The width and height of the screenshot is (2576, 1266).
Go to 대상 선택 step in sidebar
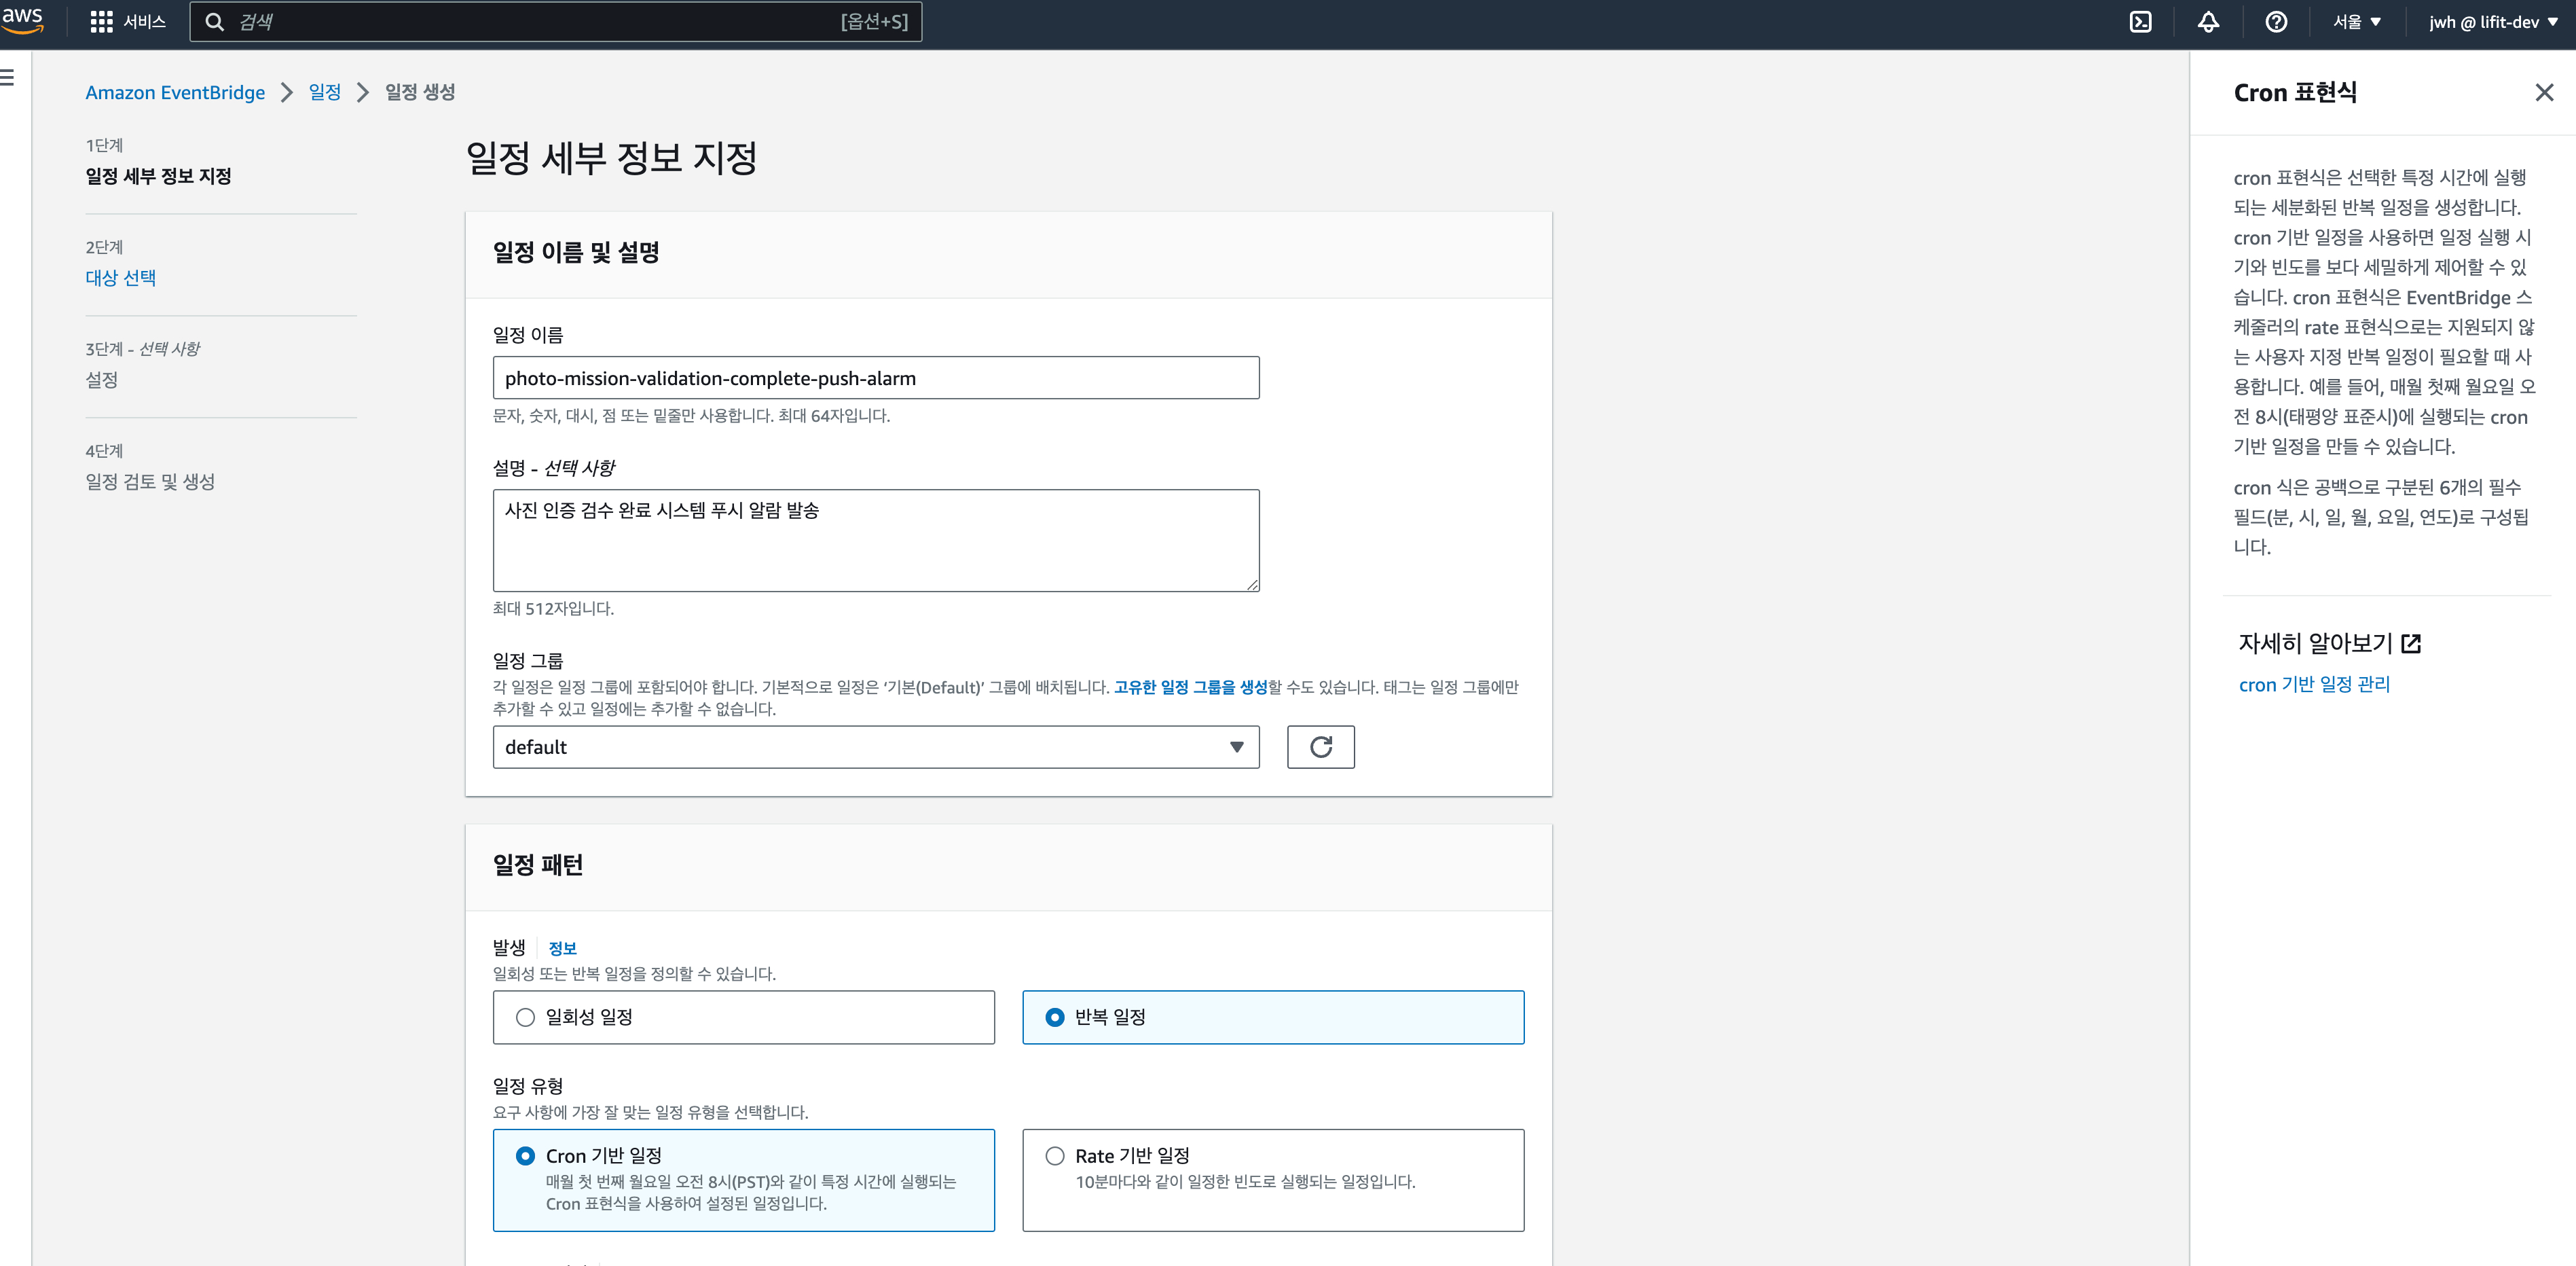click(120, 278)
